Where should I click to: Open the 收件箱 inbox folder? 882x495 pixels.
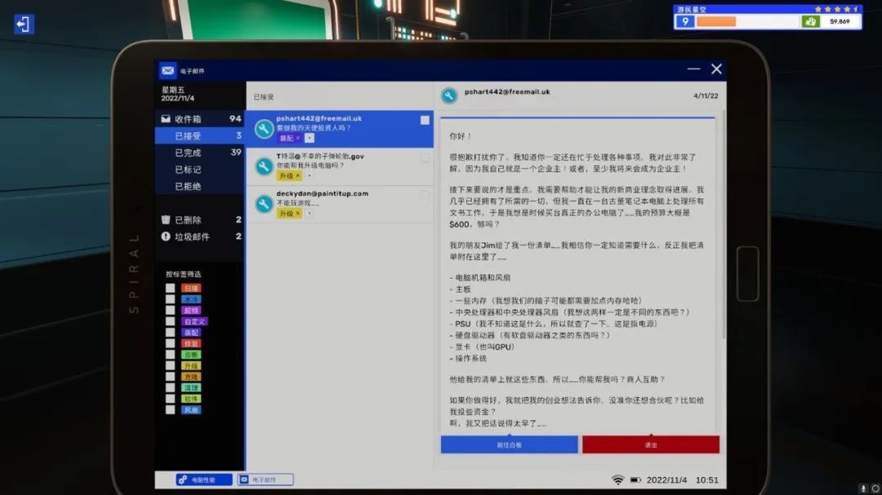pos(200,118)
